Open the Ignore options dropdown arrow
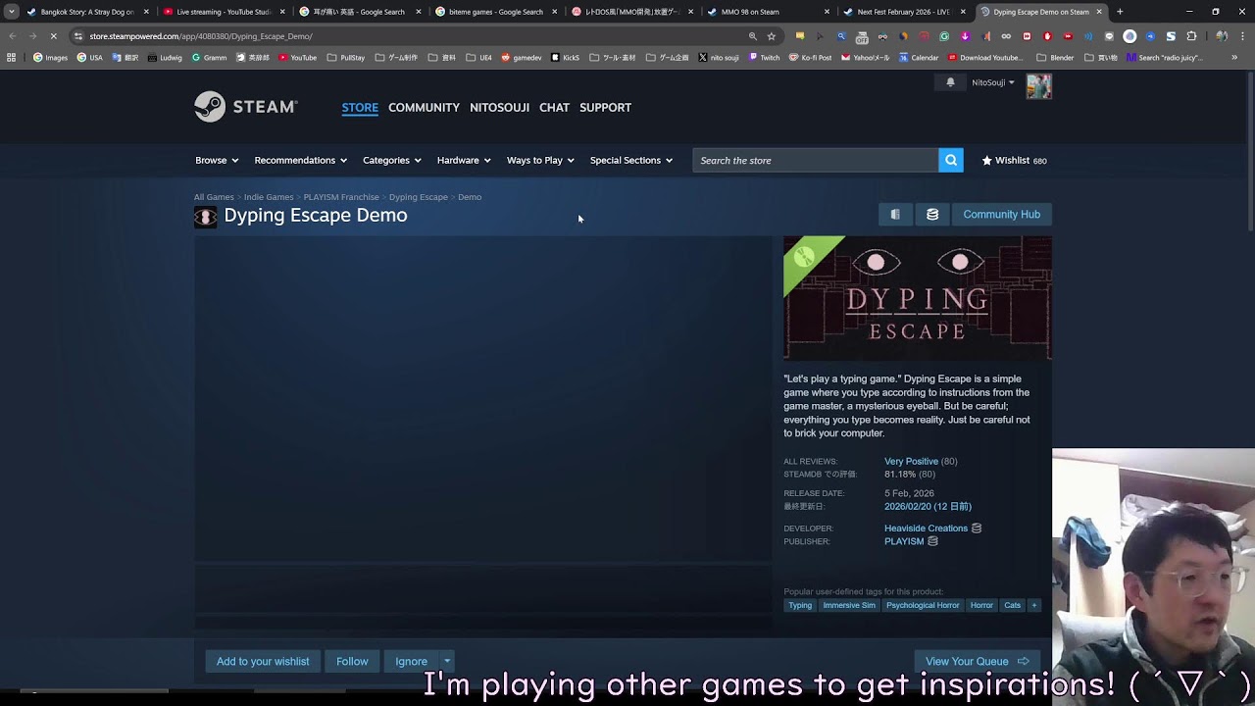 tap(446, 661)
